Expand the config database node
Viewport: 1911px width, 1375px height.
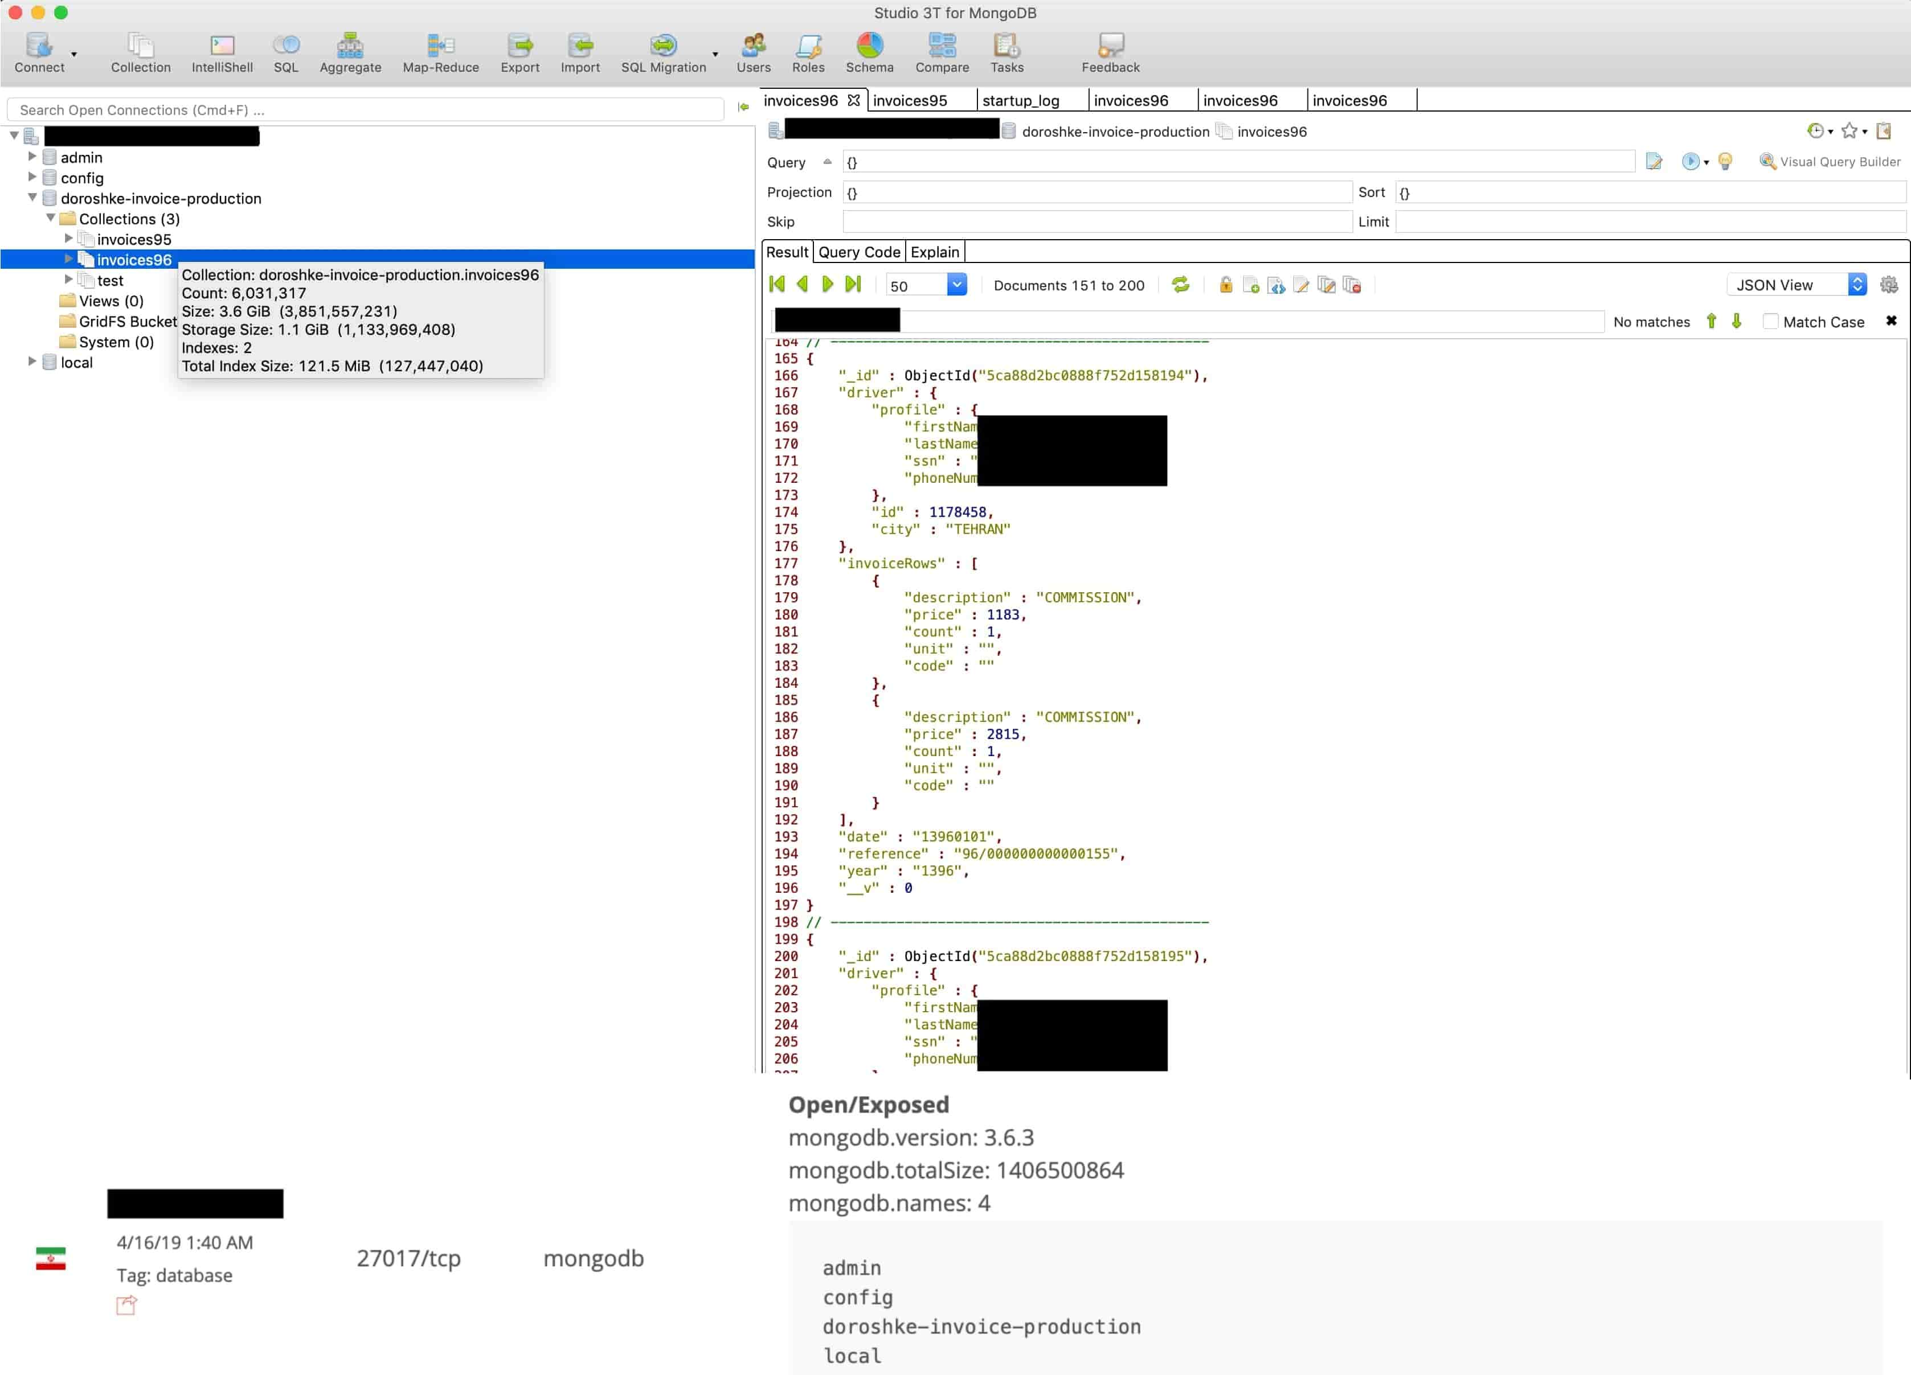click(32, 177)
